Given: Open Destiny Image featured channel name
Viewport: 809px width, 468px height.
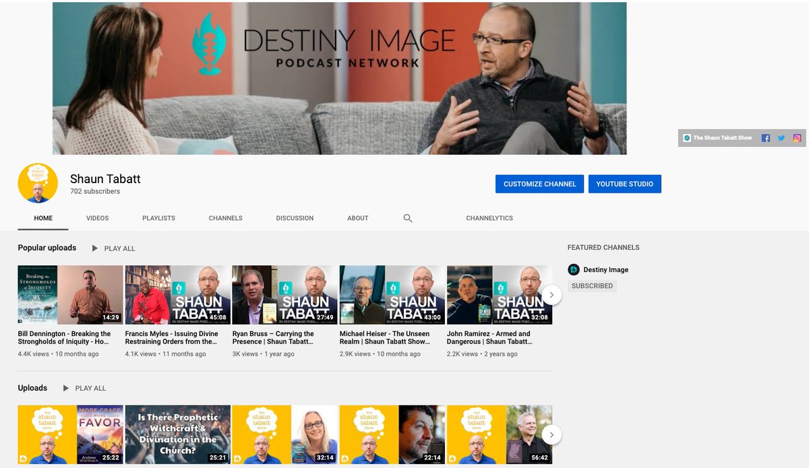Looking at the screenshot, I should pos(605,270).
